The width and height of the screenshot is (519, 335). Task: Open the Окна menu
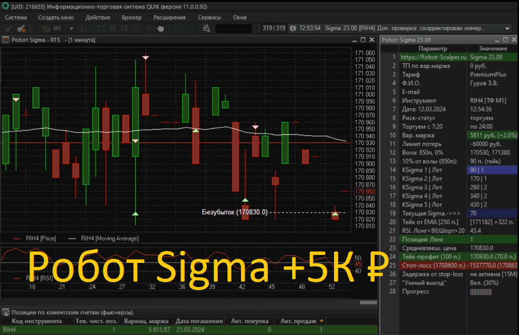pos(239,17)
